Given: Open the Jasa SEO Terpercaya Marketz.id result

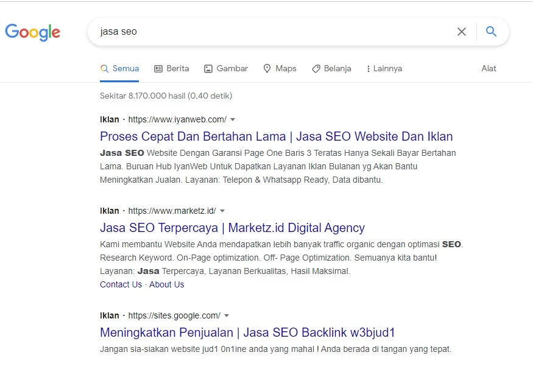Looking at the screenshot, I should [x=232, y=228].
